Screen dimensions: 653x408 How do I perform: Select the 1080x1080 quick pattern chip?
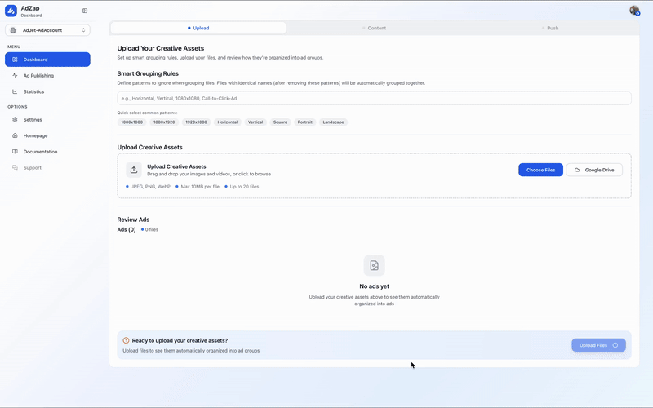(131, 122)
